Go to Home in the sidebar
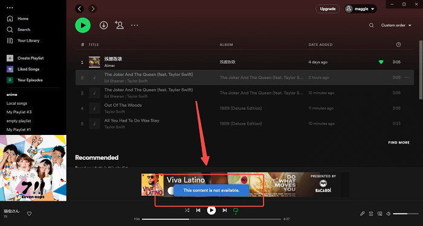Image resolution: width=423 pixels, height=226 pixels. (18, 19)
